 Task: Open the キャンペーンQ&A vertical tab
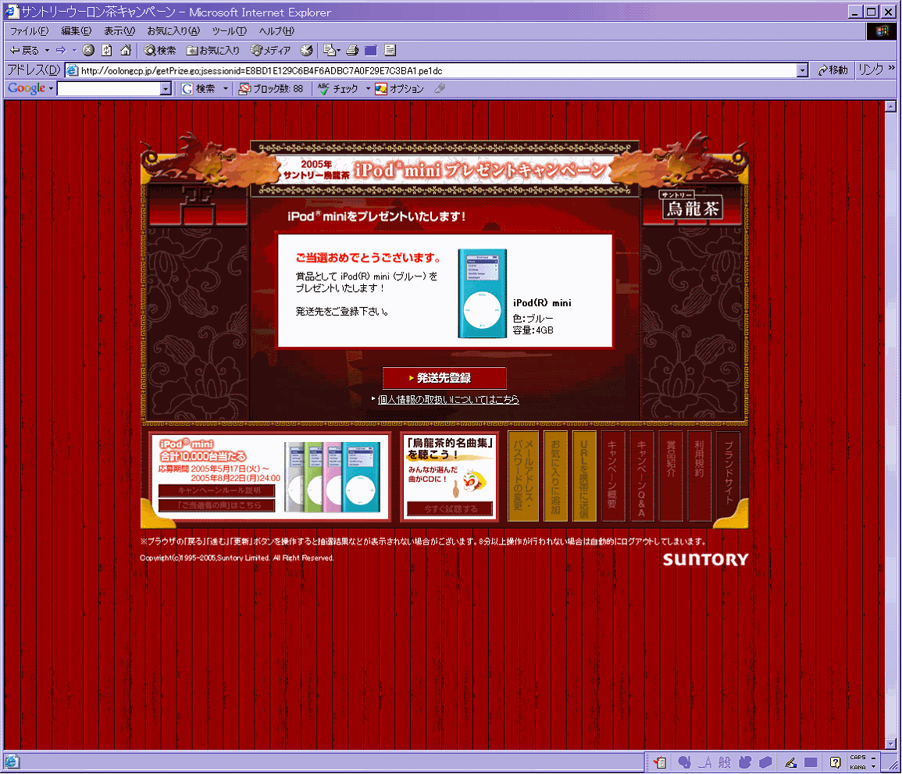coord(642,476)
